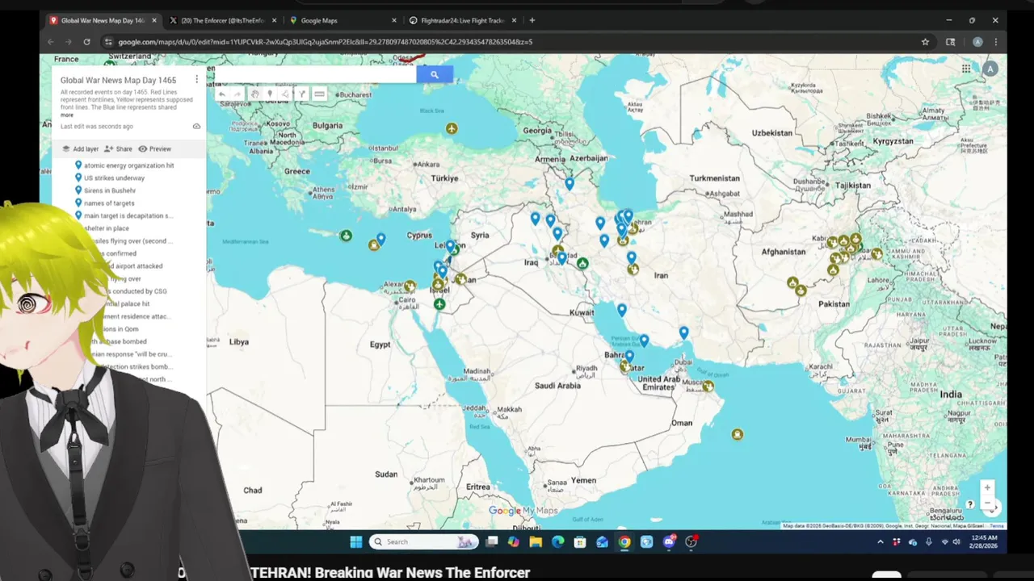
Task: Open the Google account avatar
Action: coord(990,69)
